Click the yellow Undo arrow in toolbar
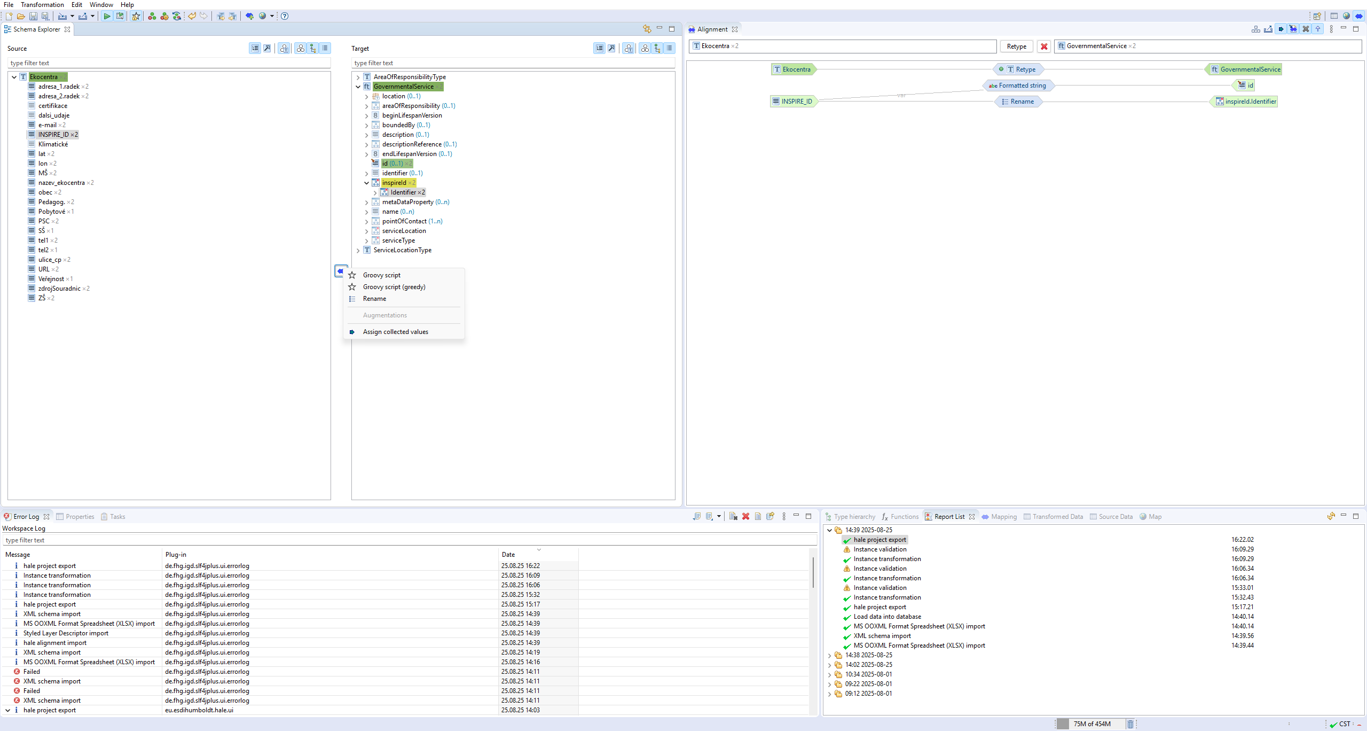Image resolution: width=1367 pixels, height=731 pixels. [192, 16]
